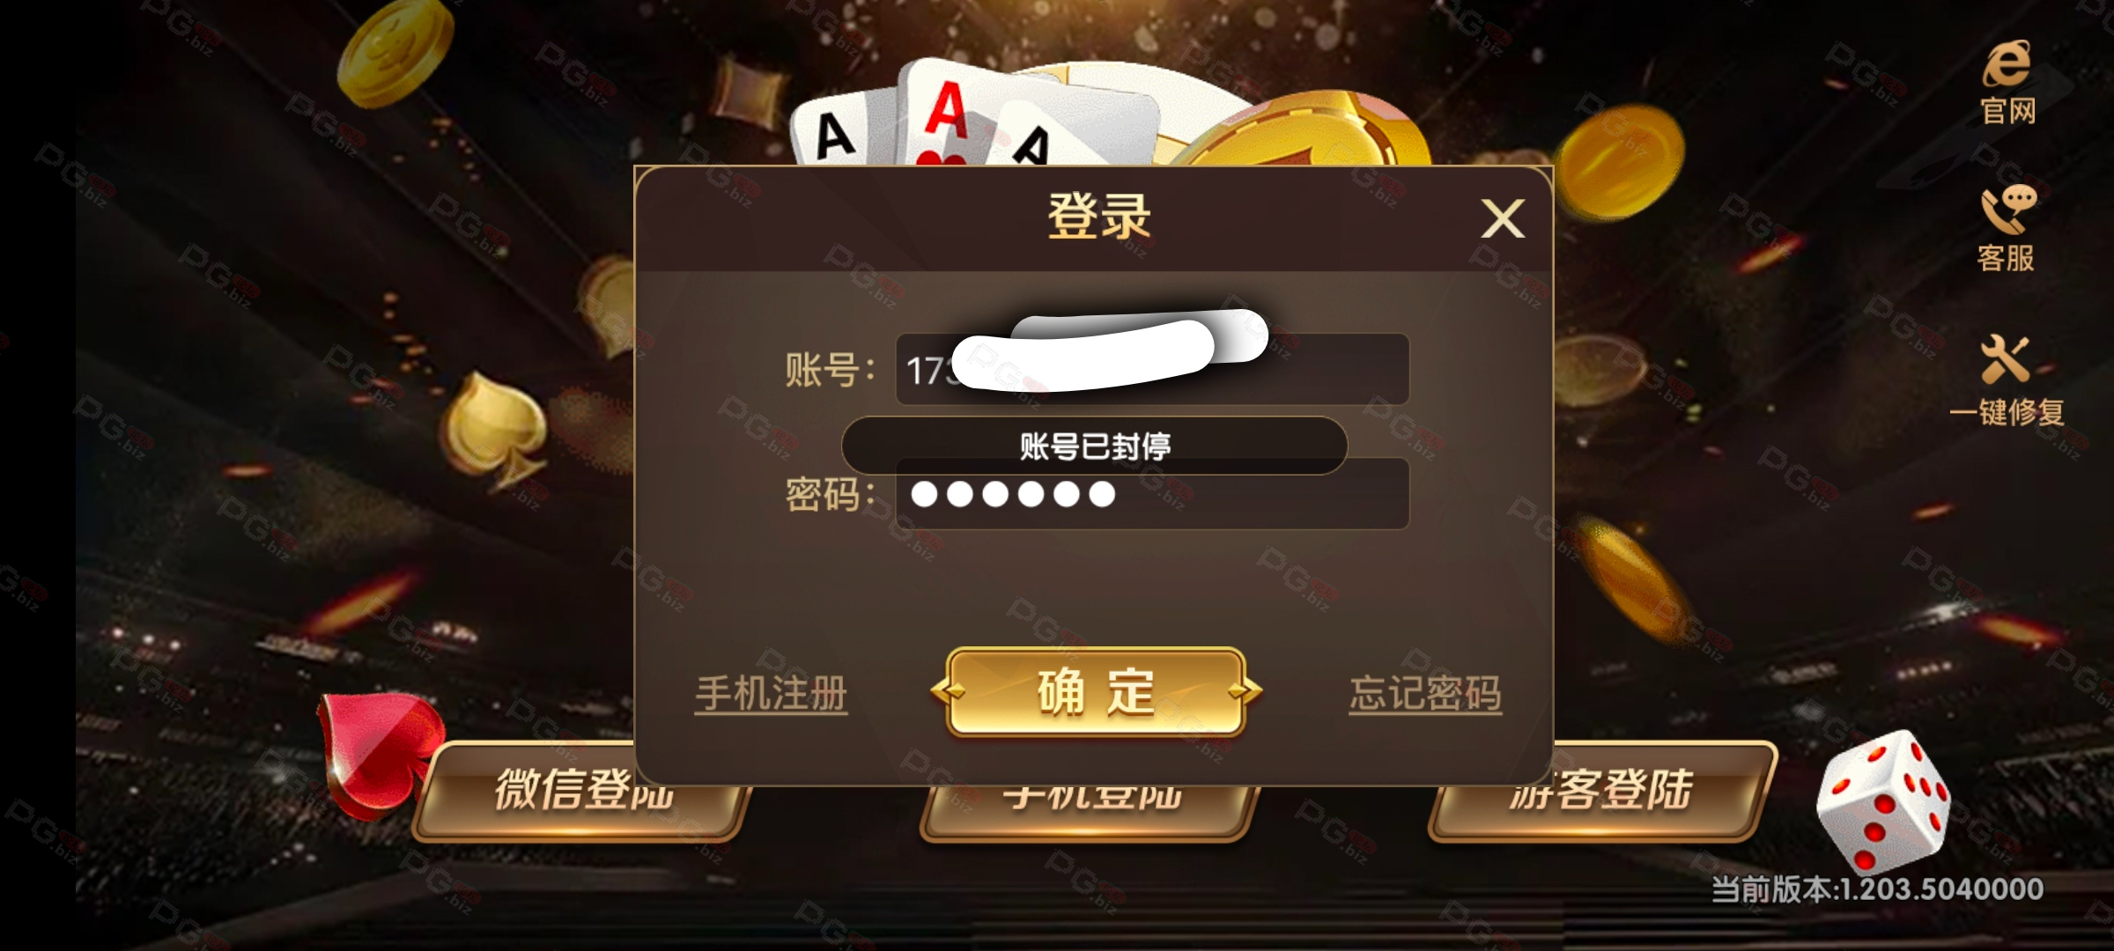The width and height of the screenshot is (2114, 951).
Task: Dismiss the 账号已封停 notification toast
Action: 1094,446
